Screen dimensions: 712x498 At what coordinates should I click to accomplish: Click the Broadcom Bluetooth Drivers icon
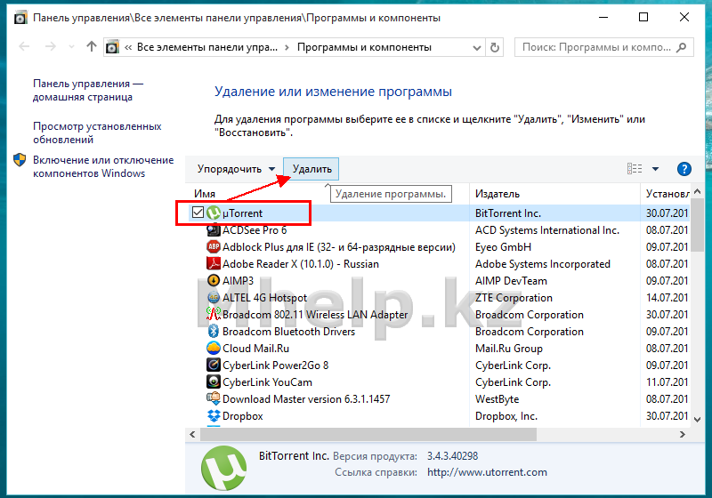[x=214, y=332]
